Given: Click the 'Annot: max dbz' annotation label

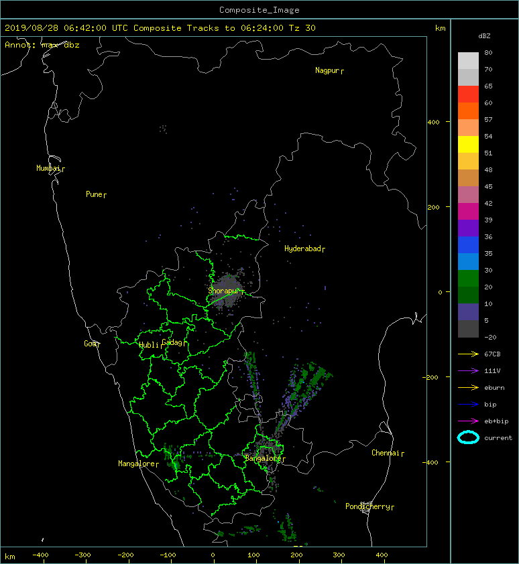Looking at the screenshot, I should click(42, 45).
